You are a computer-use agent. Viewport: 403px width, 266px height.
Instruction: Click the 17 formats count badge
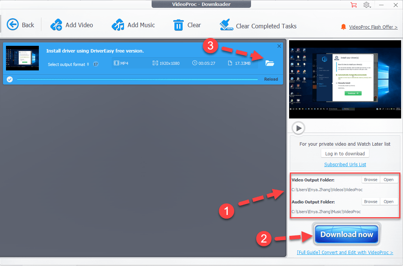tap(96, 64)
